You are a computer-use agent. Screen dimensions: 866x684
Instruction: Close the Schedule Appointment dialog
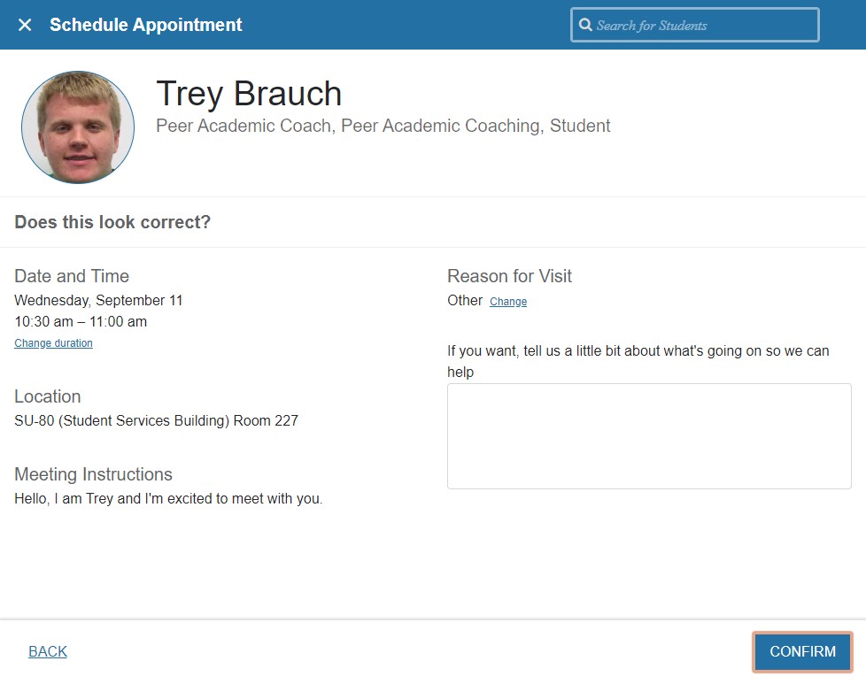(x=25, y=25)
